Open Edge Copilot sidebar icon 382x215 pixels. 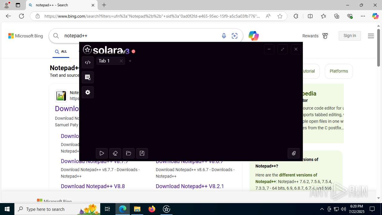click(375, 16)
